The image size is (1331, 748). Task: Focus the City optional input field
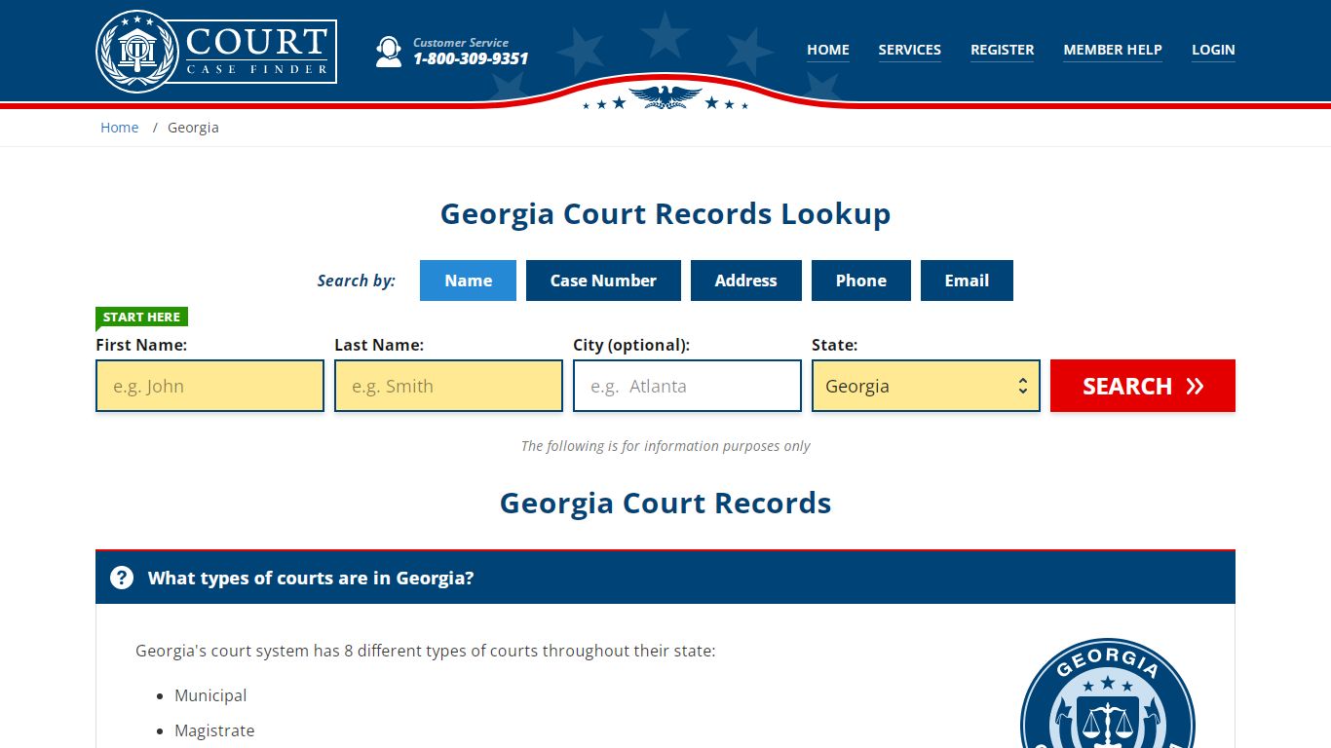coord(687,386)
